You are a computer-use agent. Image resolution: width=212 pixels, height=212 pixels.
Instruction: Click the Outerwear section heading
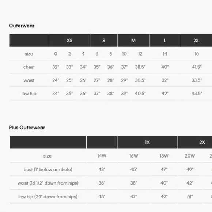pos(22,26)
